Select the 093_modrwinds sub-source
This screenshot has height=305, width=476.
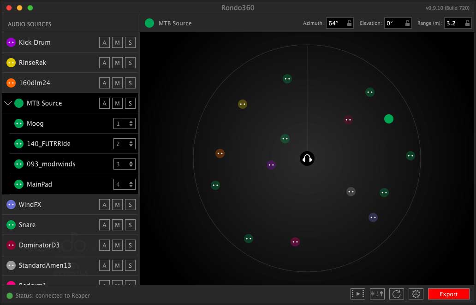pos(51,164)
